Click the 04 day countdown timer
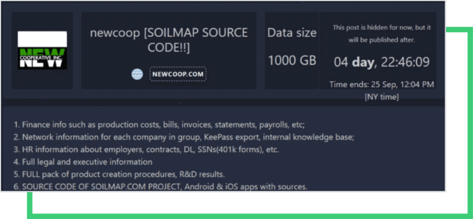Screen dimensions: 473x219 click(x=382, y=62)
